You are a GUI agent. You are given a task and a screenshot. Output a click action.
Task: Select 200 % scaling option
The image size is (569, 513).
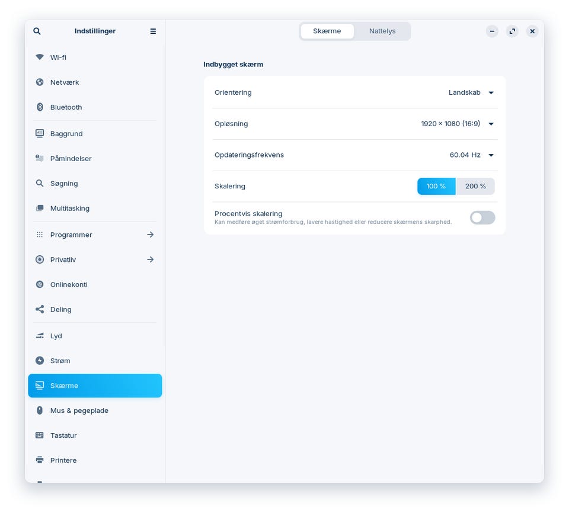(475, 186)
